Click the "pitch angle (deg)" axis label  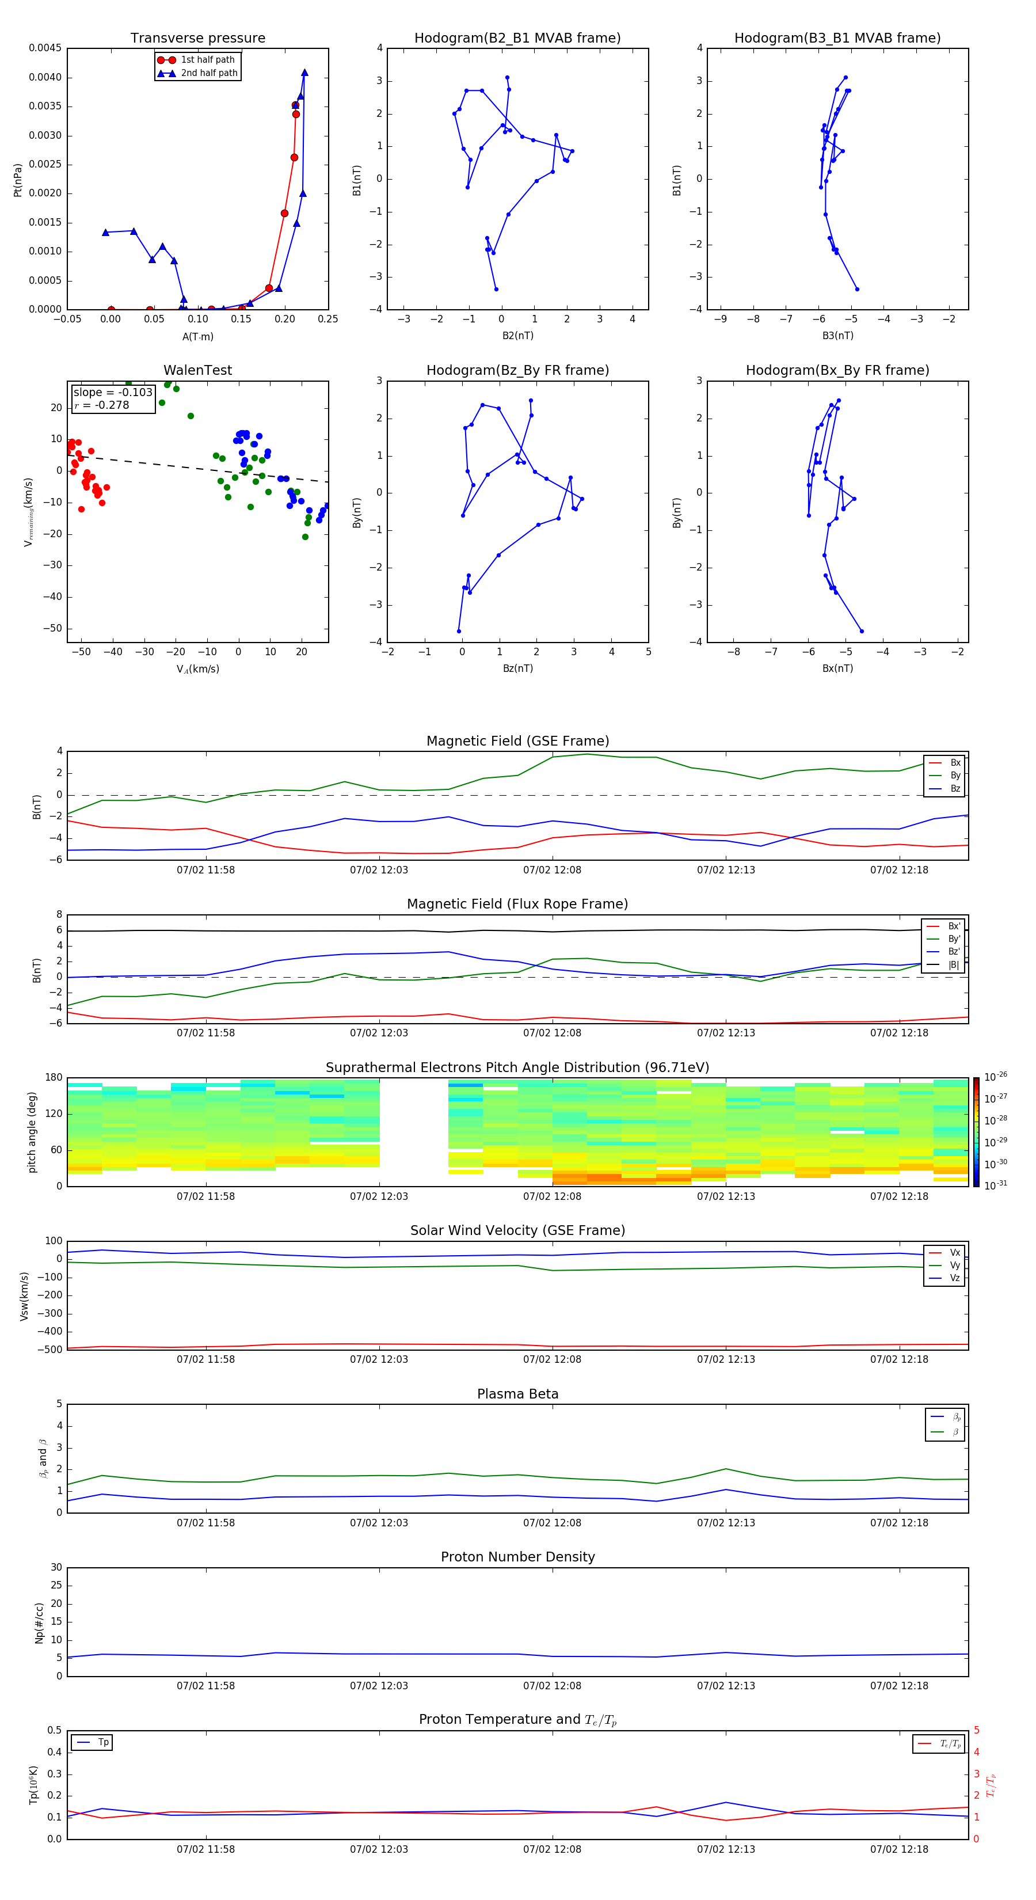click(x=32, y=1132)
